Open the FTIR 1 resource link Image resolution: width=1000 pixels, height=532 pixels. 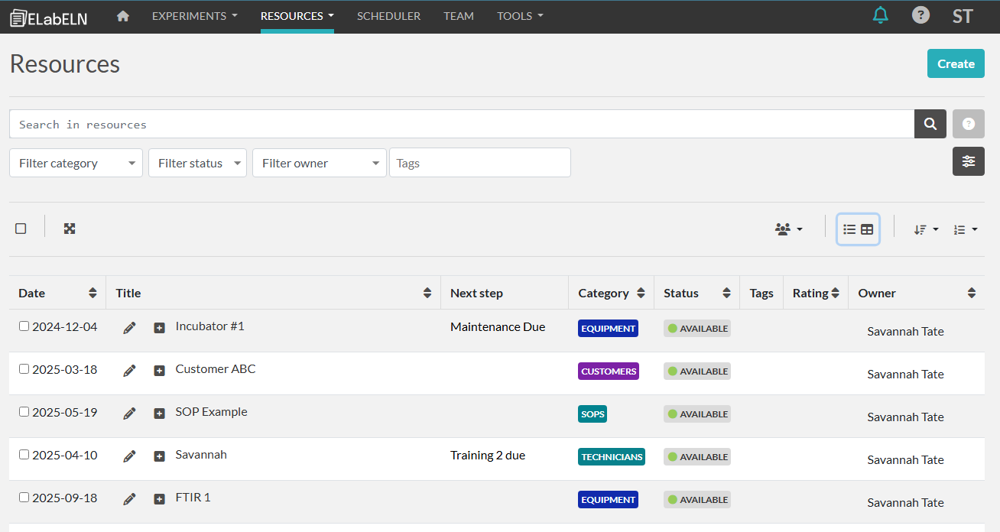[193, 498]
